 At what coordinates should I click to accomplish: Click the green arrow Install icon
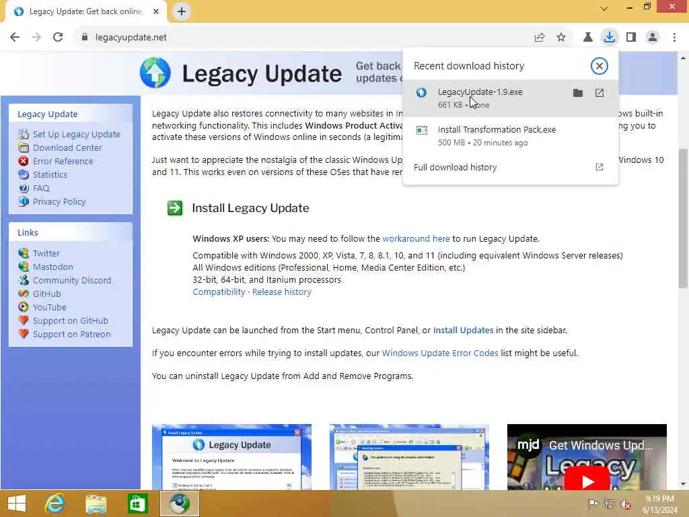[175, 208]
